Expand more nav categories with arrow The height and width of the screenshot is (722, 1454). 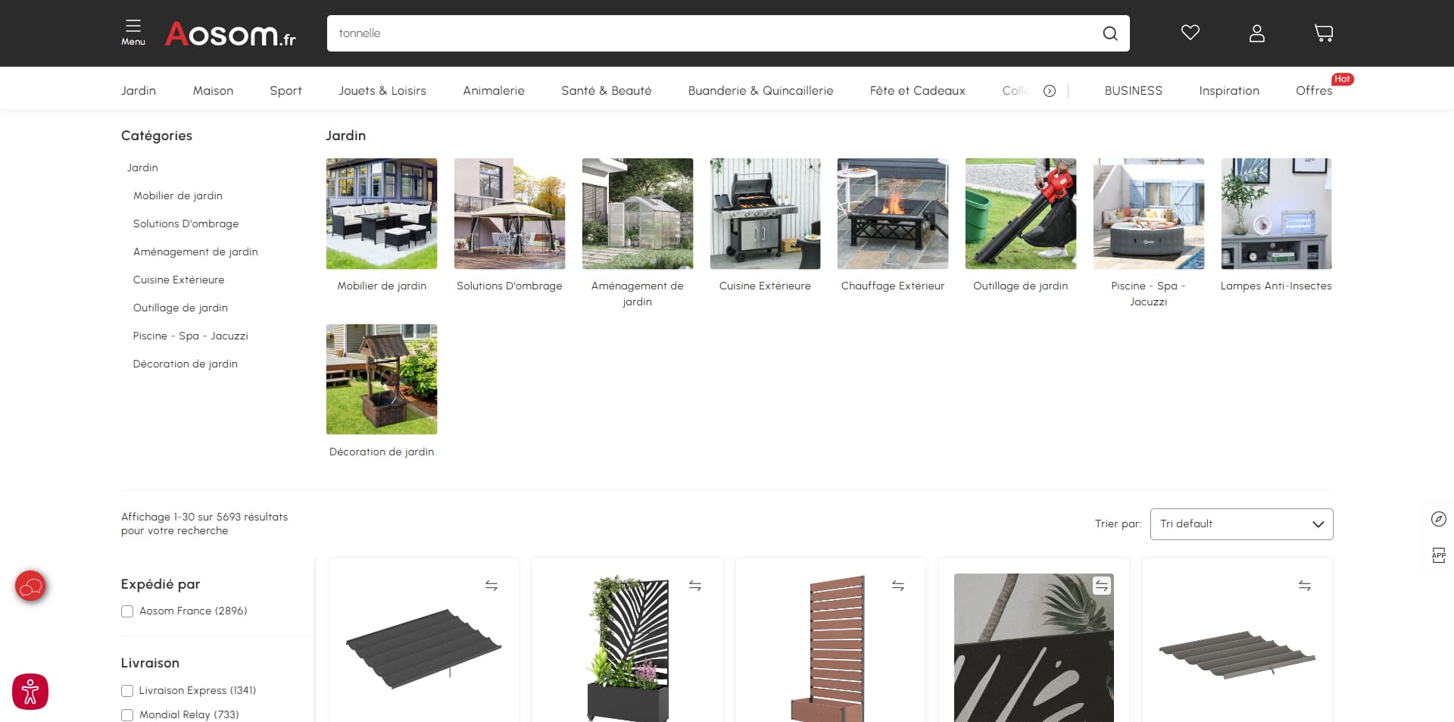(x=1049, y=91)
